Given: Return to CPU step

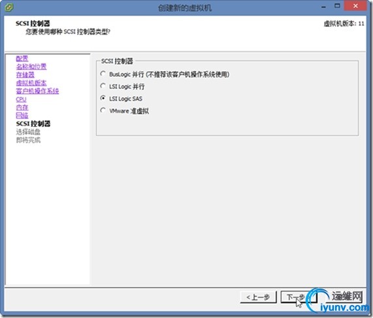Looking at the screenshot, I should pyautogui.click(x=21, y=99).
